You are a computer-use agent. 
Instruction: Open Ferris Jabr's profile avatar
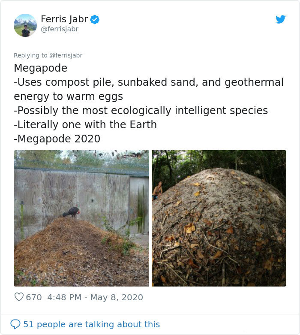pos(25,25)
